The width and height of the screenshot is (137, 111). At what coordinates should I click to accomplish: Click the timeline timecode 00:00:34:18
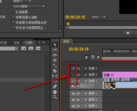coord(79,49)
